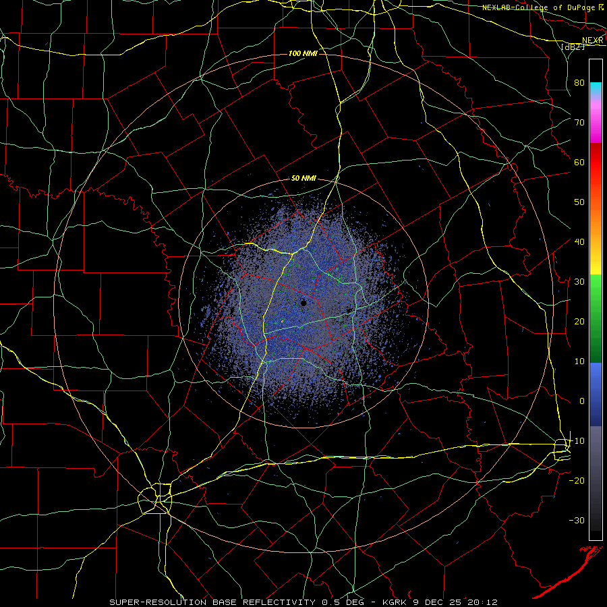Viewport: 607px width, 607px height.
Task: Click the '80' value on dBZ scale
Action: (x=579, y=82)
